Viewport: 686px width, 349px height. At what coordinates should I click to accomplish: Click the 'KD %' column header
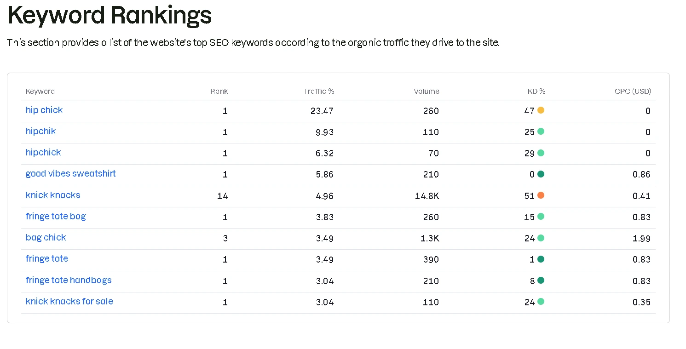click(x=536, y=92)
